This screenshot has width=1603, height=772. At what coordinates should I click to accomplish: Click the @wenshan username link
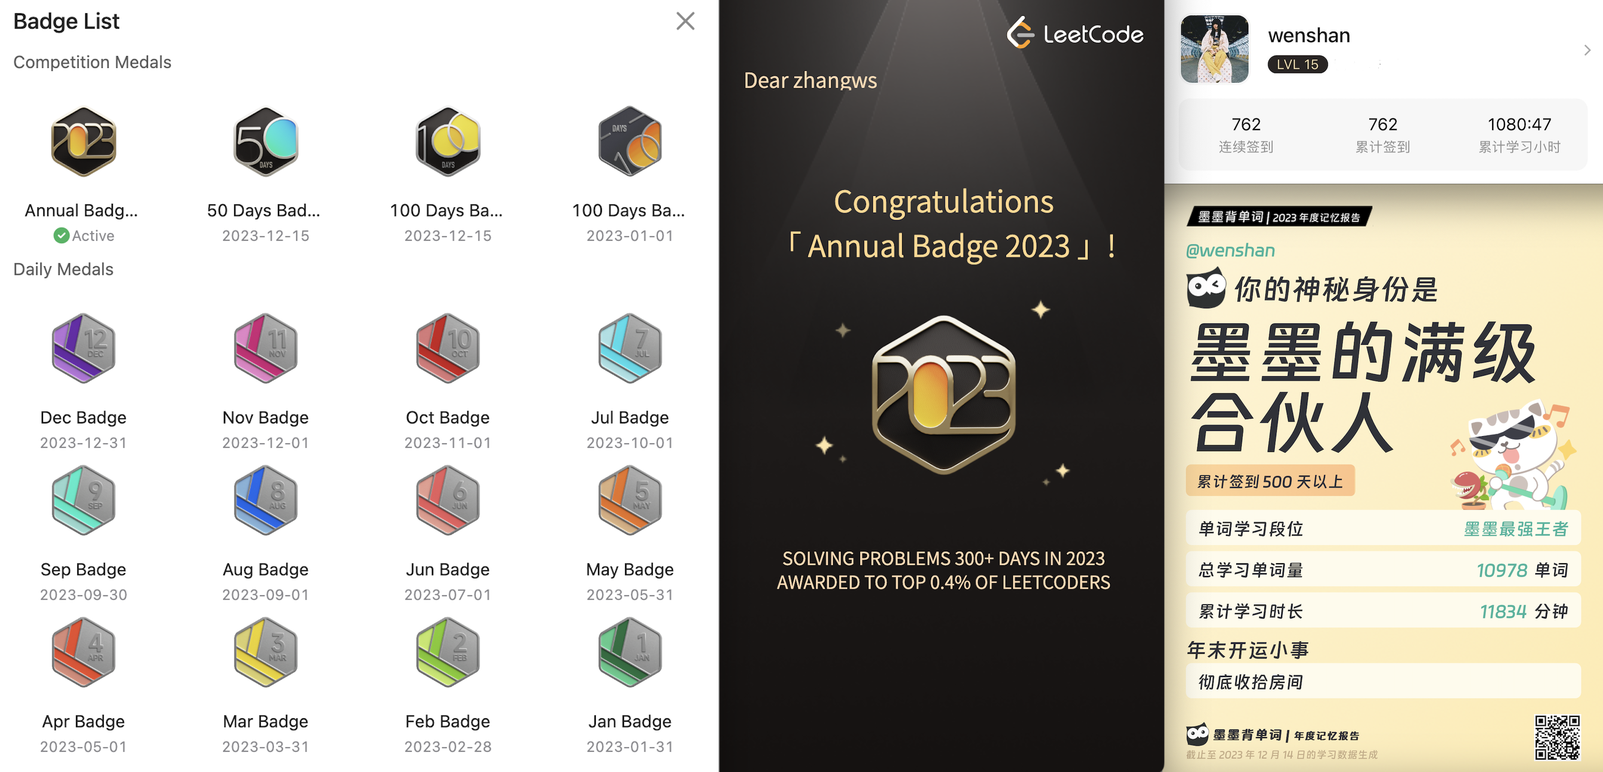point(1230,251)
